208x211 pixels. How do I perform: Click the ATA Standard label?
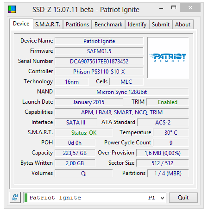(x=118, y=122)
